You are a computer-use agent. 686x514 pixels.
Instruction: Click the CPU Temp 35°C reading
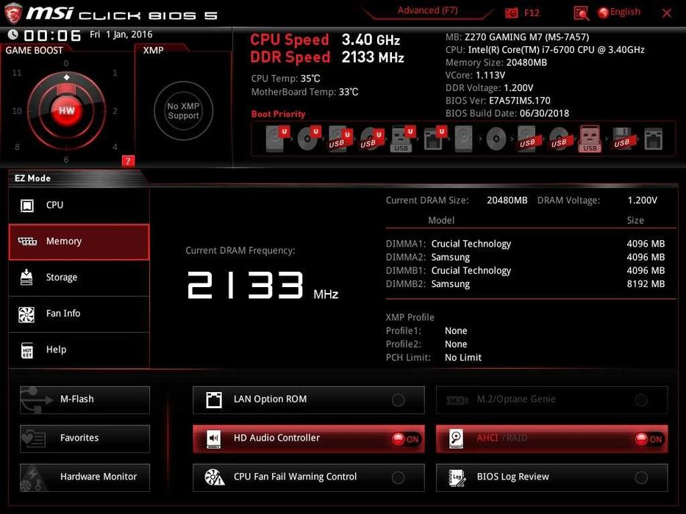(286, 79)
